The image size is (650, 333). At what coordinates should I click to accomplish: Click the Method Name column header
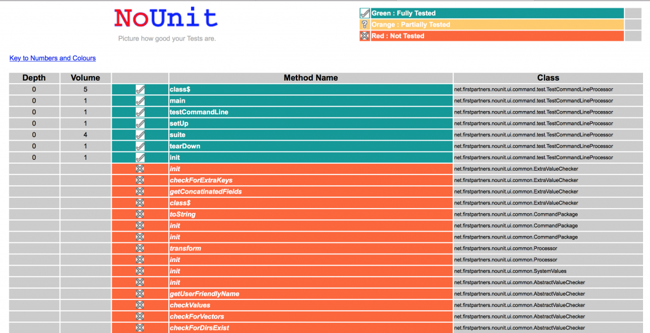(x=311, y=78)
